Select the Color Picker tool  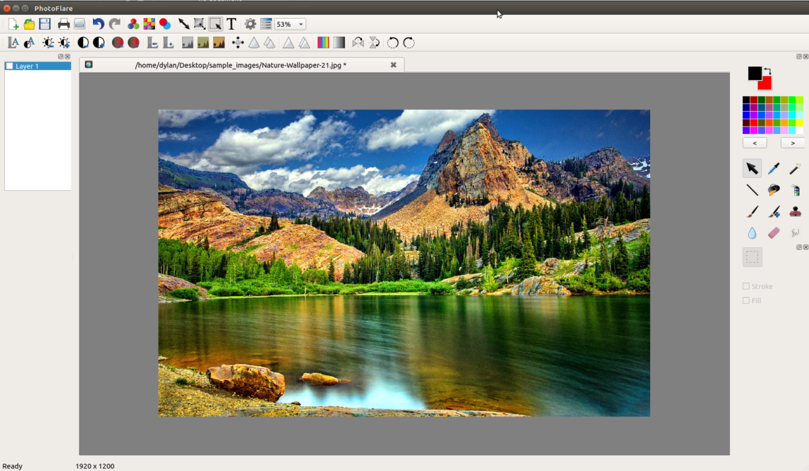[774, 168]
